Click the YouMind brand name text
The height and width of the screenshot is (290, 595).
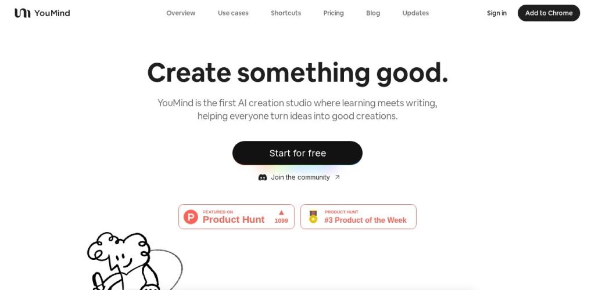(x=52, y=13)
